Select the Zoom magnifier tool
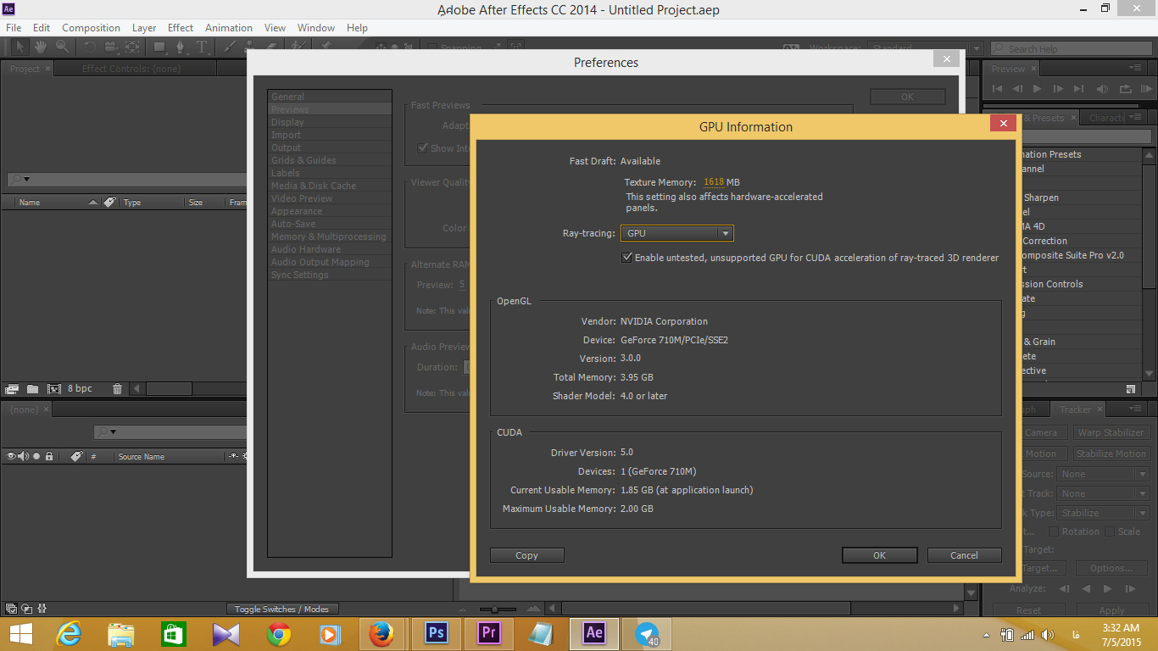Viewport: 1158px width, 651px height. coord(63,47)
